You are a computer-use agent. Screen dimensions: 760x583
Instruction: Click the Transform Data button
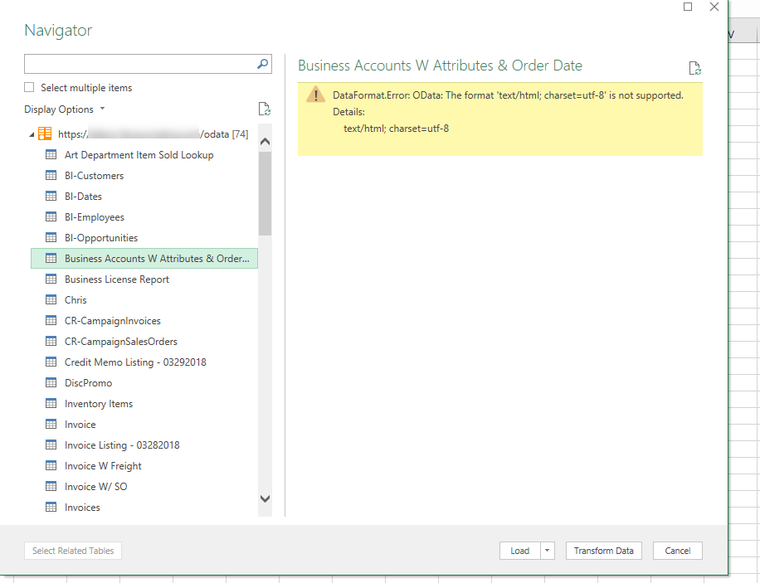603,551
